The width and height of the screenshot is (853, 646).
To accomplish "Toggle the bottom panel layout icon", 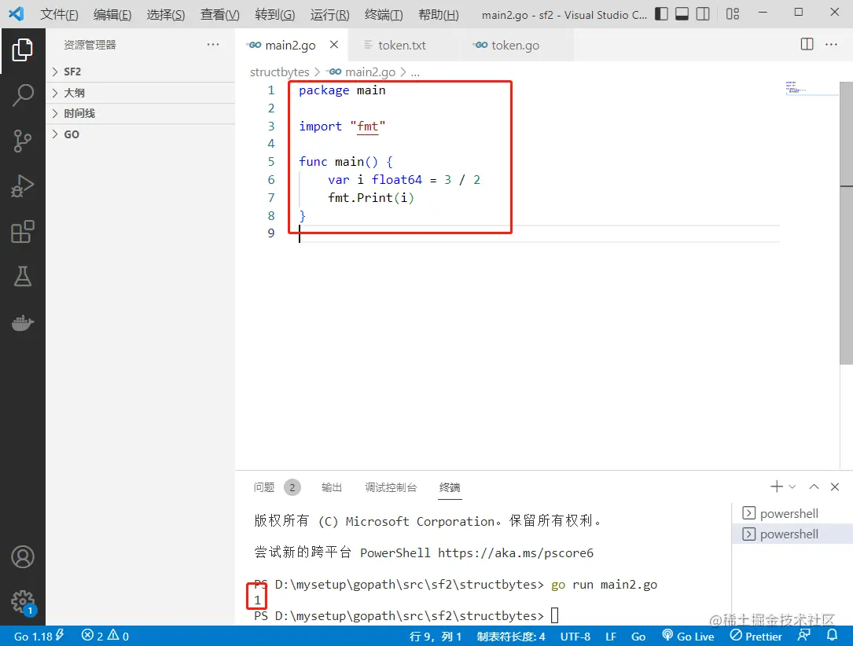I will [682, 13].
